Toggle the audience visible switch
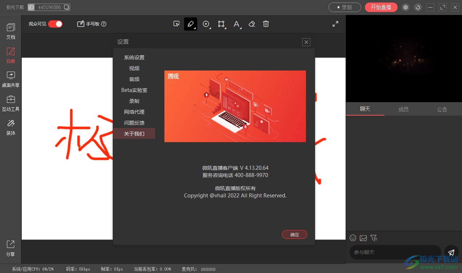This screenshot has width=462, height=273. 55,24
